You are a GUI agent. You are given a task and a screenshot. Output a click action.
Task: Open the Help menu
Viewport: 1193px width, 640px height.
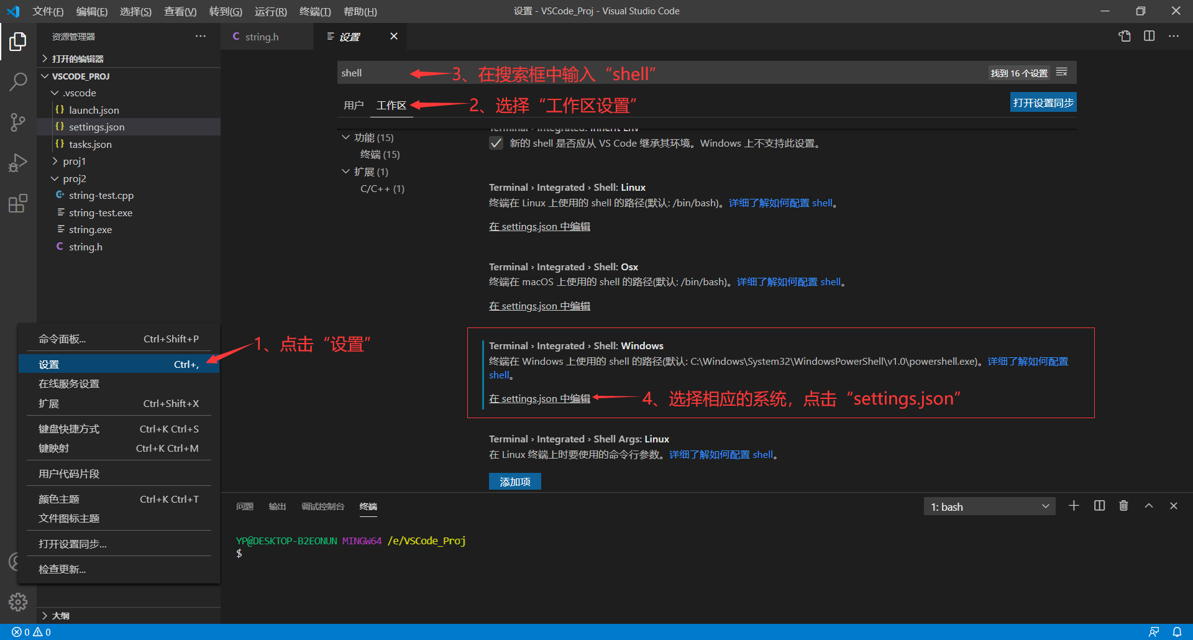360,11
